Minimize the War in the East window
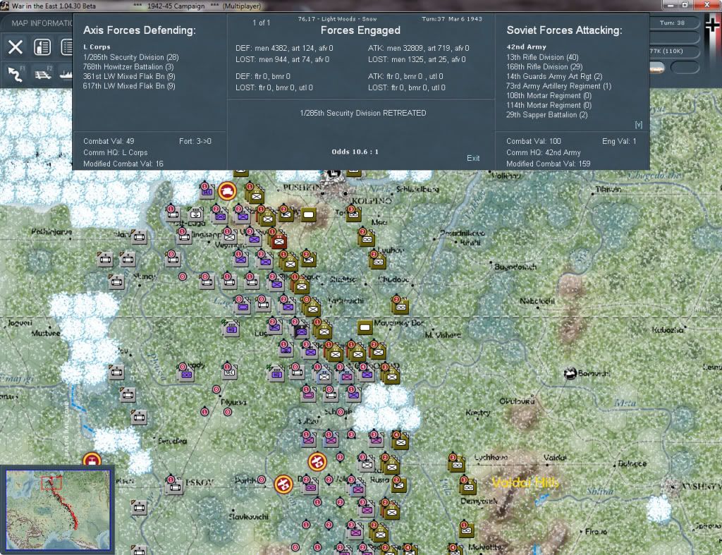The image size is (722, 555). tap(671, 5)
